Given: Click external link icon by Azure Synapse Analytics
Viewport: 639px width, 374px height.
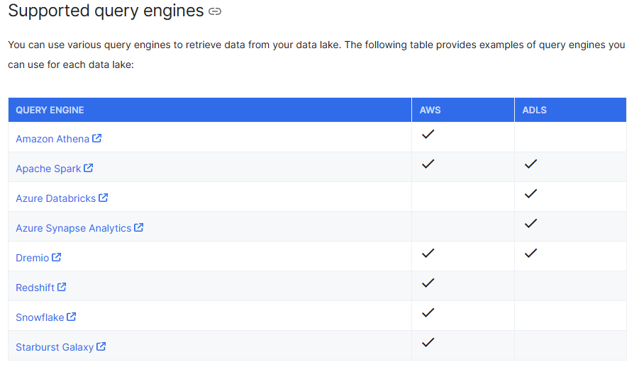Looking at the screenshot, I should pos(139,228).
